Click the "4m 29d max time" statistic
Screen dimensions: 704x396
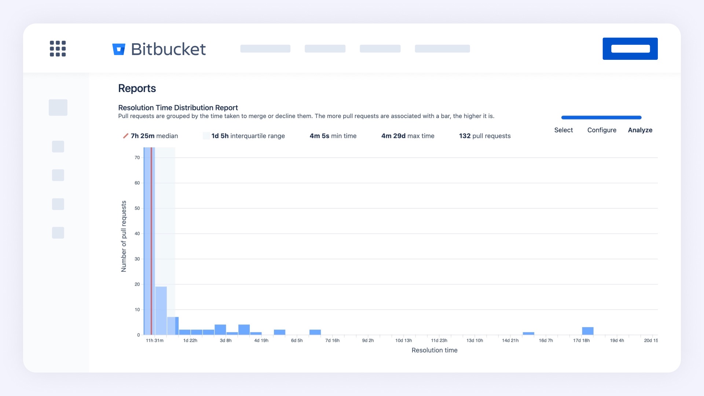point(408,136)
